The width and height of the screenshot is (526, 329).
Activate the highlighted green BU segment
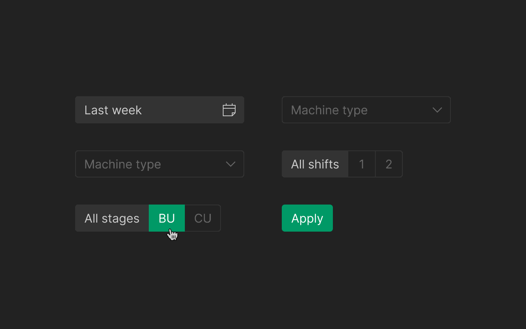coord(167,218)
